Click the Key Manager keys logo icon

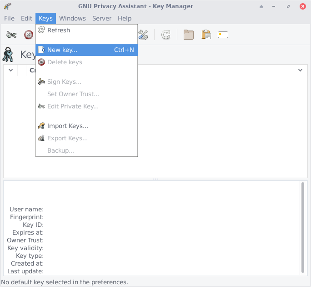[x=8, y=55]
